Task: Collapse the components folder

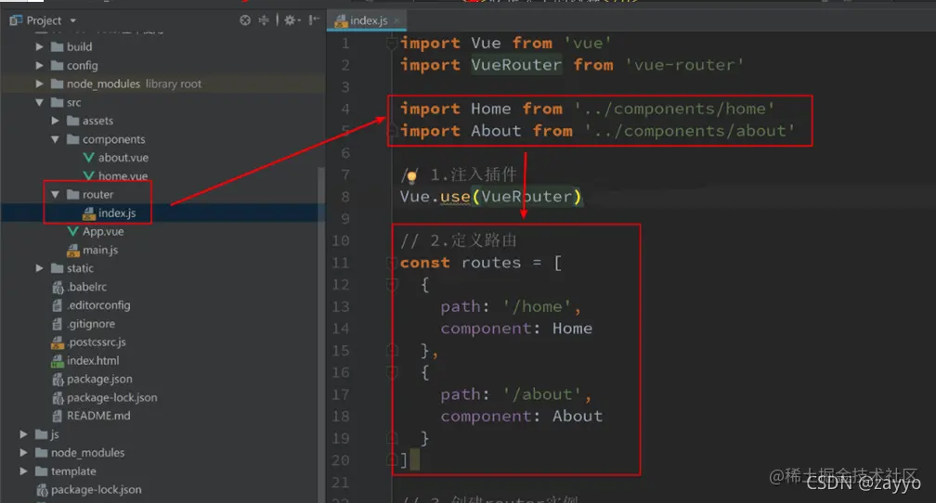Action: pyautogui.click(x=55, y=139)
